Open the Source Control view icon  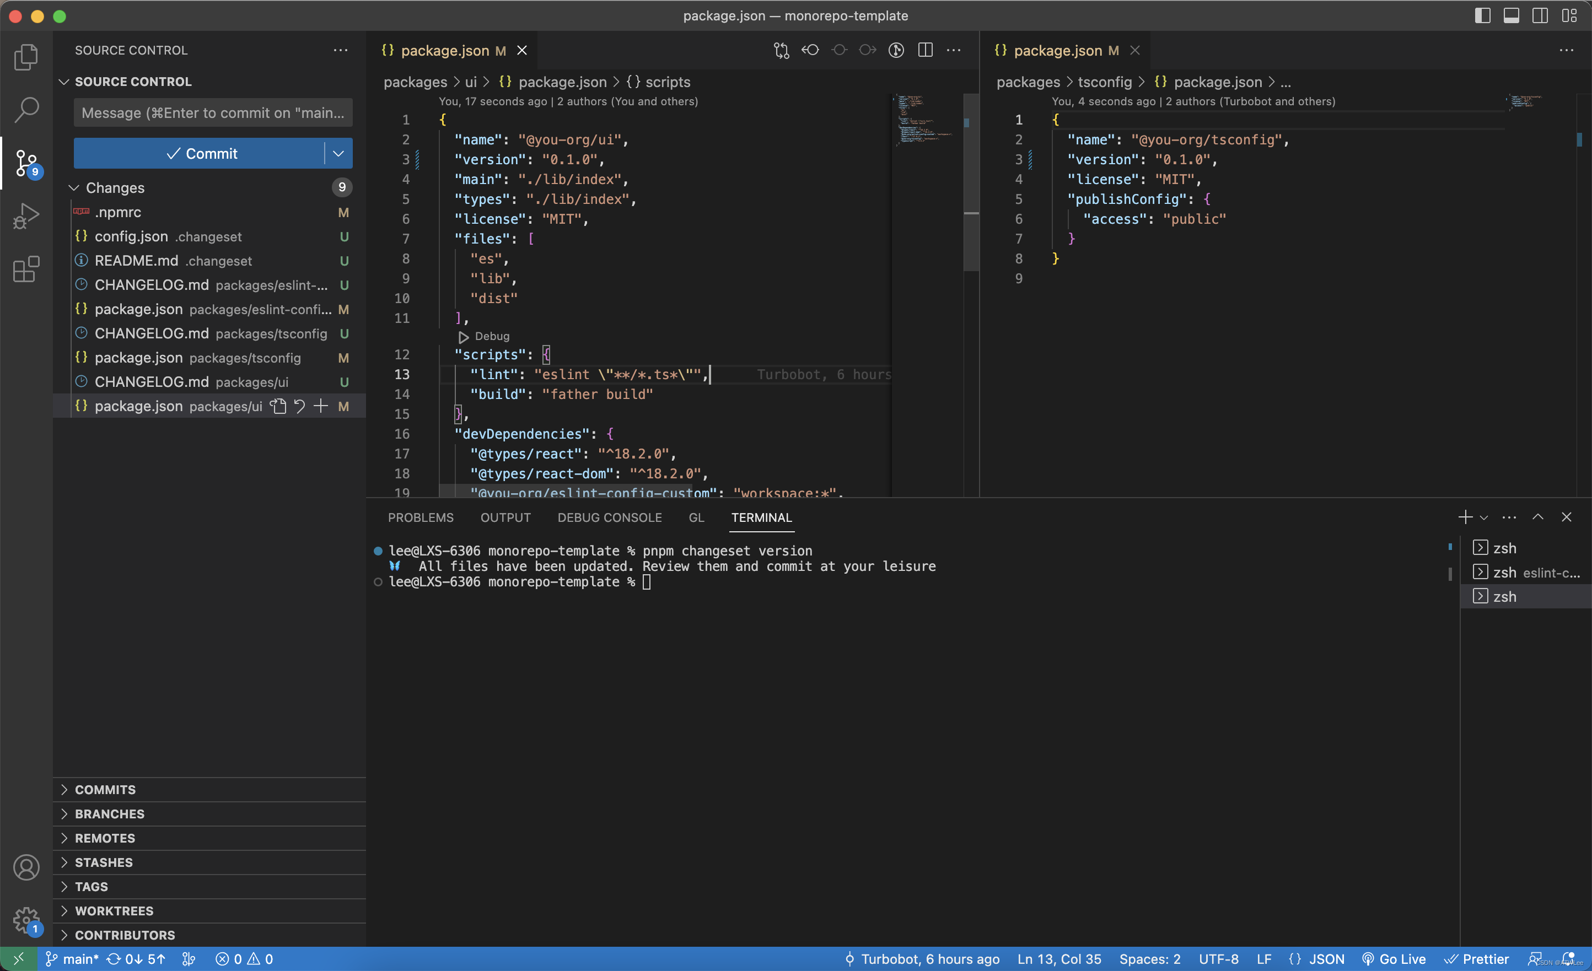(26, 163)
